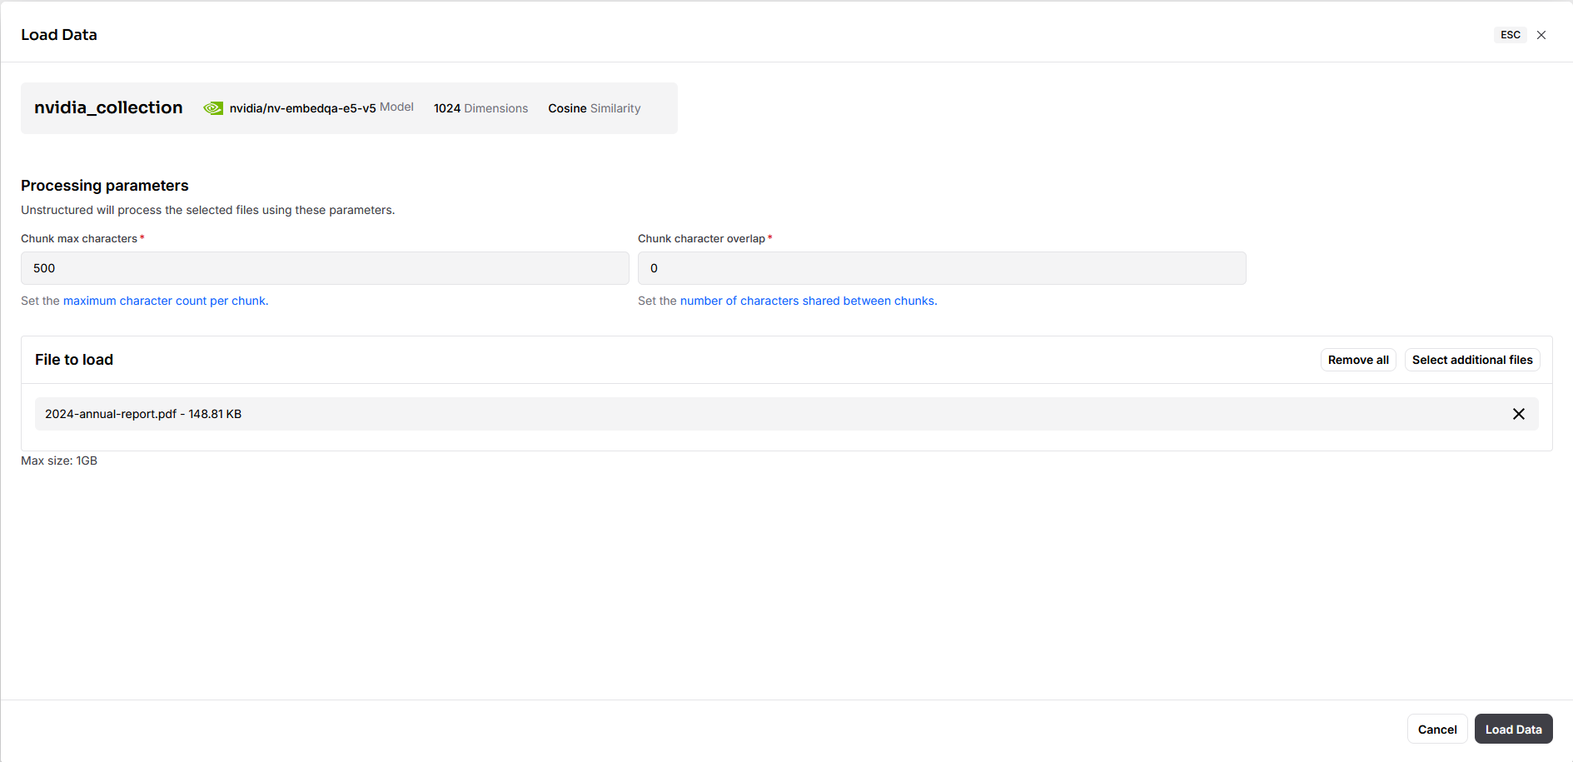1573x762 pixels.
Task: Select the 2024-annual-report.pdf file row
Action: tap(786, 414)
